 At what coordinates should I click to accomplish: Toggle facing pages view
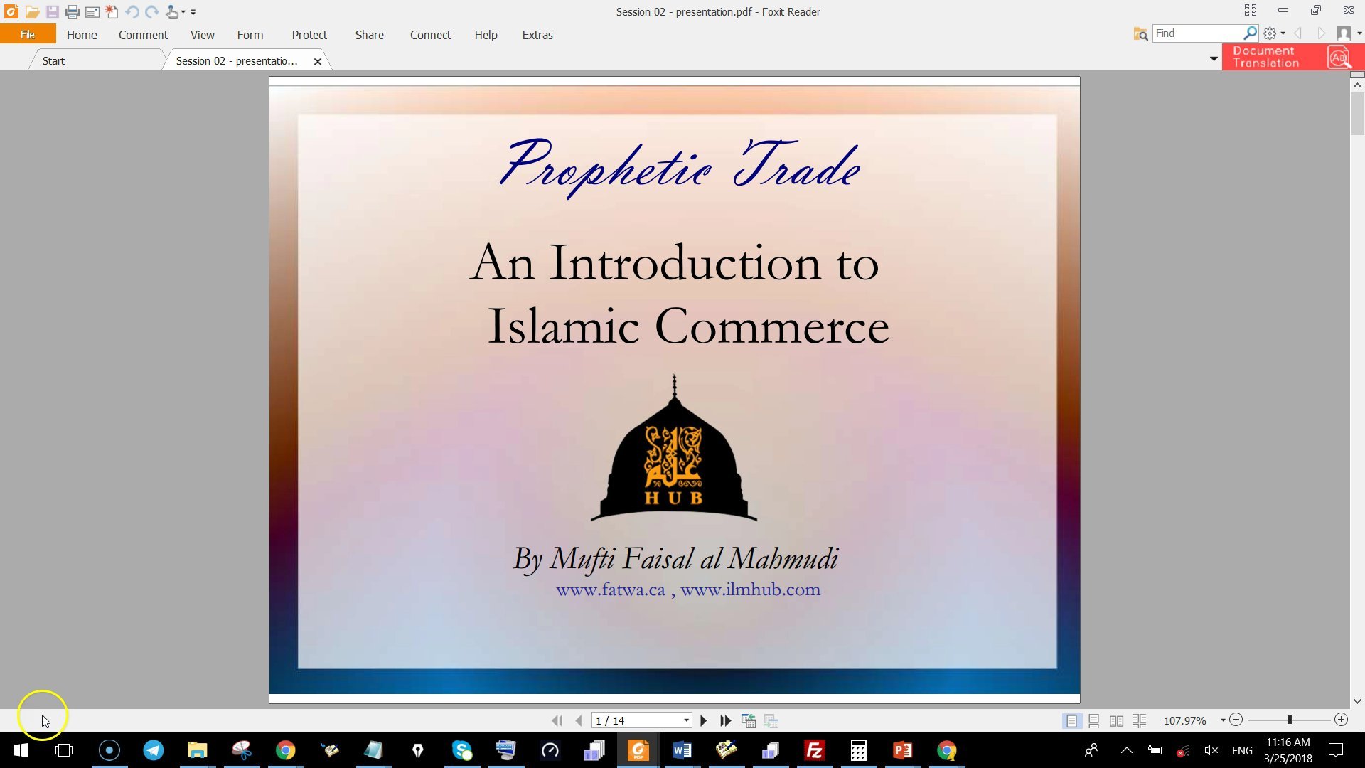1116,720
